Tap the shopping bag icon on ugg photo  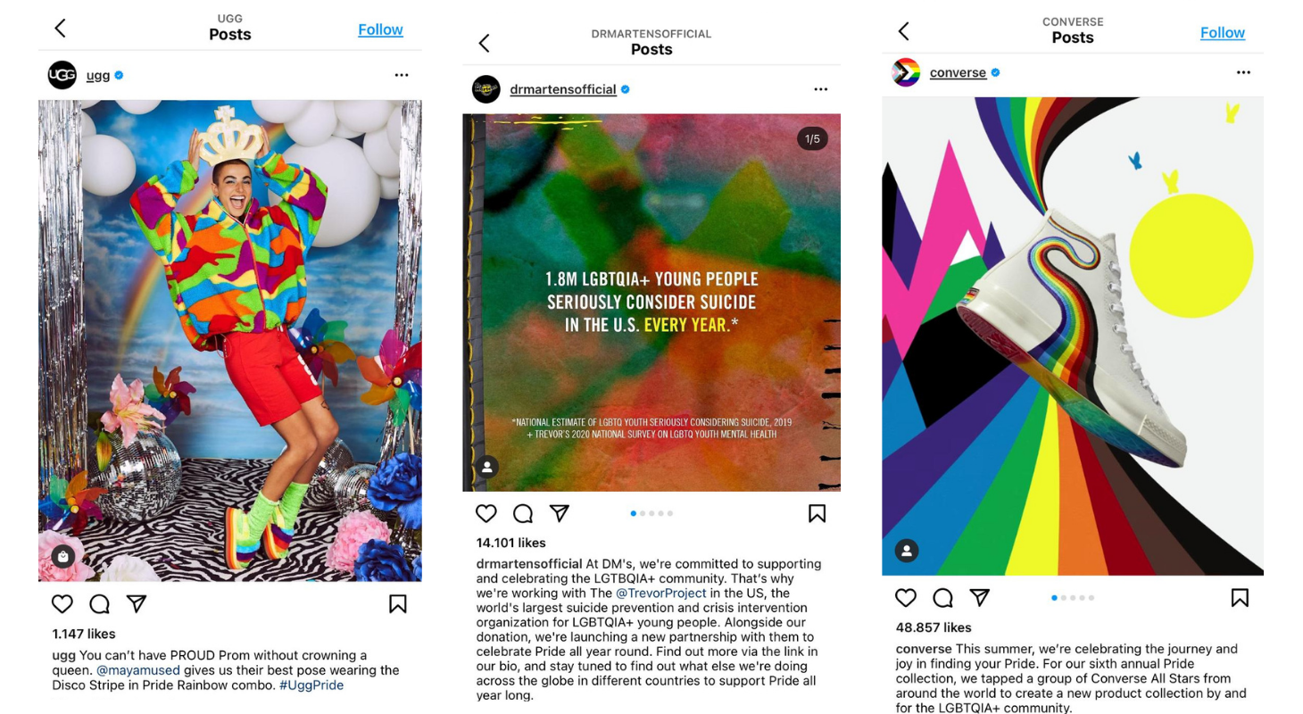(x=62, y=557)
